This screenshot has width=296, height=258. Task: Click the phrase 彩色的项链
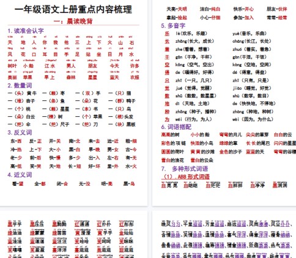(x=174, y=143)
